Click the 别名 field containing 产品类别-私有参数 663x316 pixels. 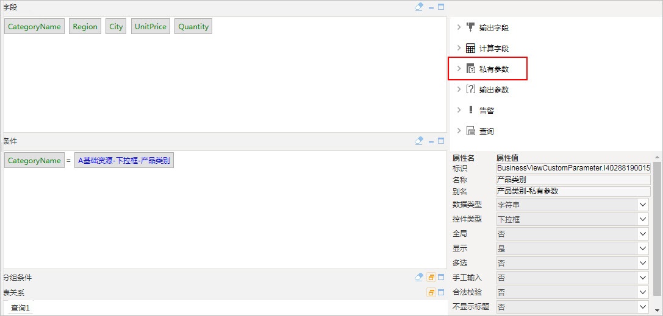[573, 191]
